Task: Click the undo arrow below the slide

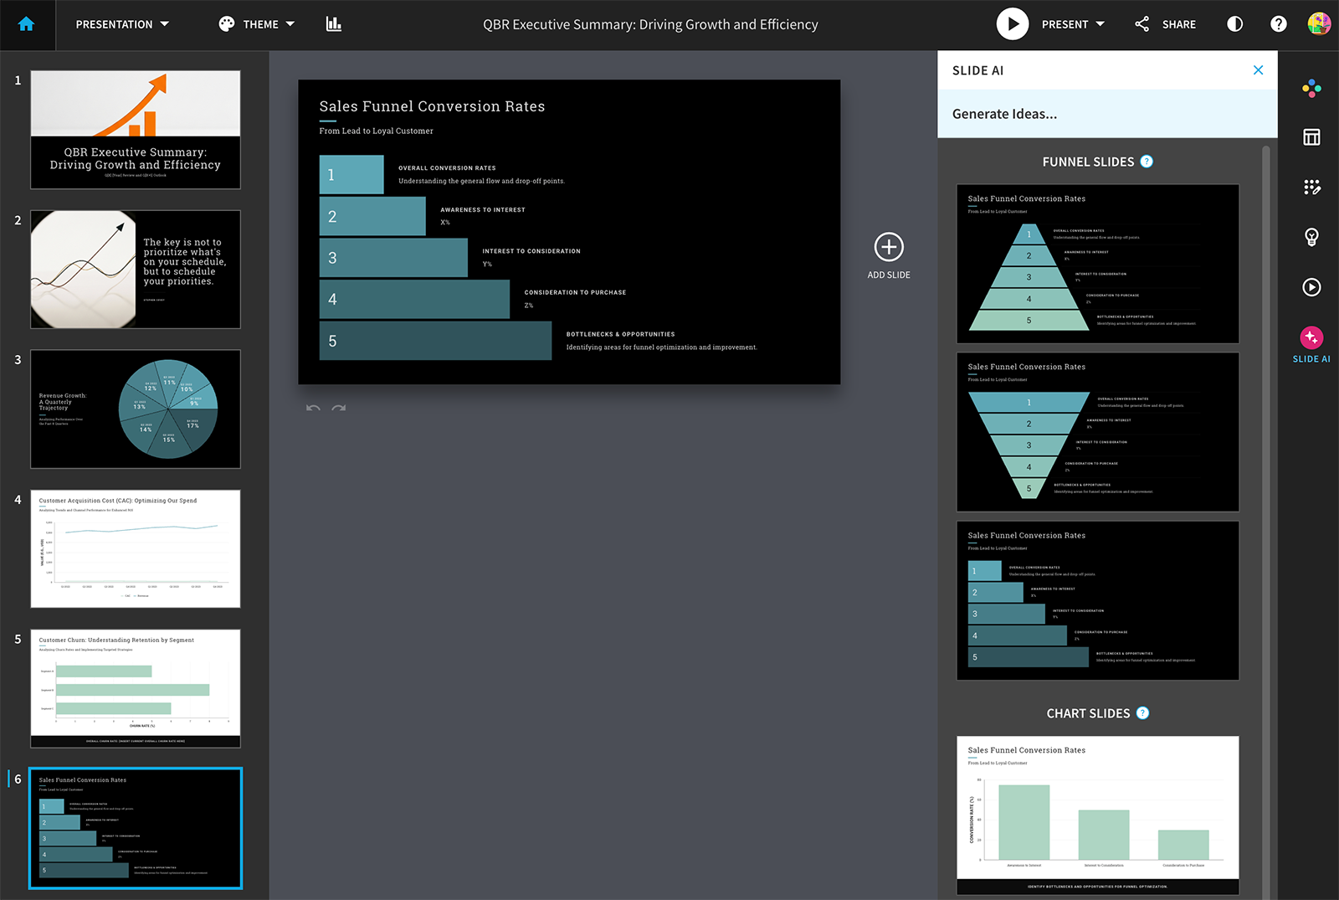Action: coord(313,409)
